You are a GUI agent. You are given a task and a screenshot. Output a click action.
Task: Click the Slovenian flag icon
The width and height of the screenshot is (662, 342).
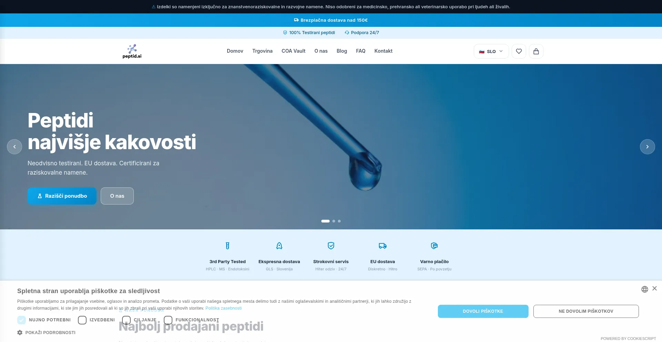pos(482,51)
